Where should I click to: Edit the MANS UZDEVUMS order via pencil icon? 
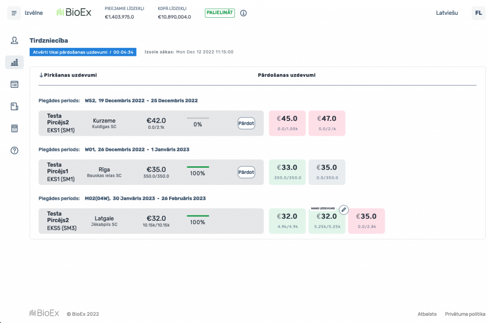point(344,209)
